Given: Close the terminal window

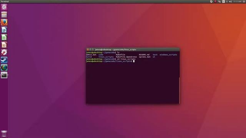Looking at the screenshot, I should click(88, 49).
